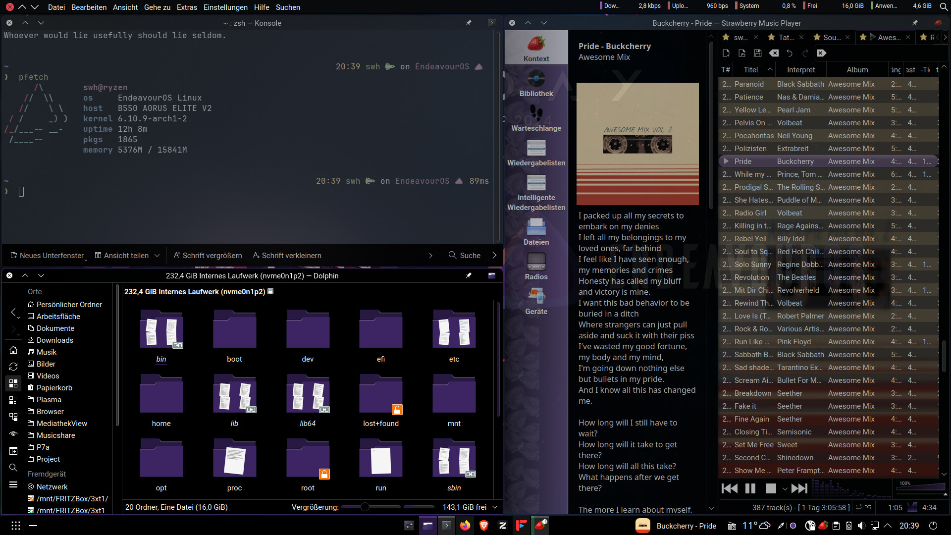951x535 pixels.
Task: Create a new playlist in Strawberry
Action: [x=726, y=53]
